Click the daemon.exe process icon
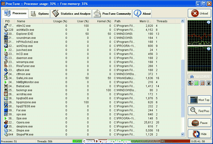Screen dimensions: 213x144 coord(6,58)
